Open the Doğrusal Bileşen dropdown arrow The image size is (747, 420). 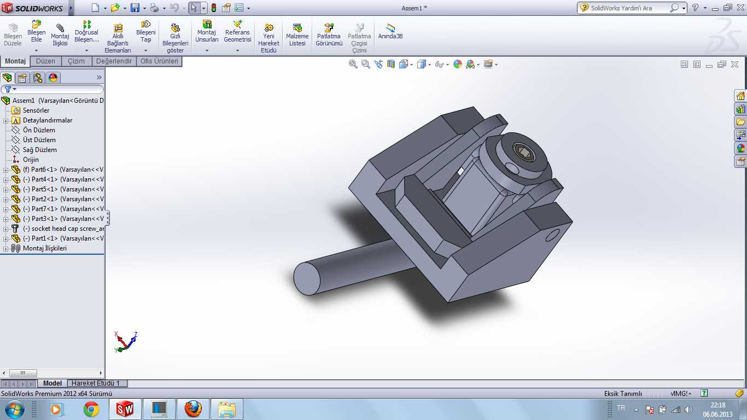(x=86, y=50)
